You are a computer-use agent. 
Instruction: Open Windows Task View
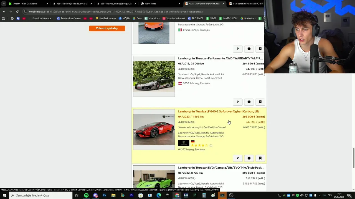(x=77, y=195)
